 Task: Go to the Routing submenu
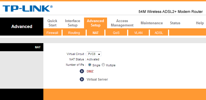point(74,33)
